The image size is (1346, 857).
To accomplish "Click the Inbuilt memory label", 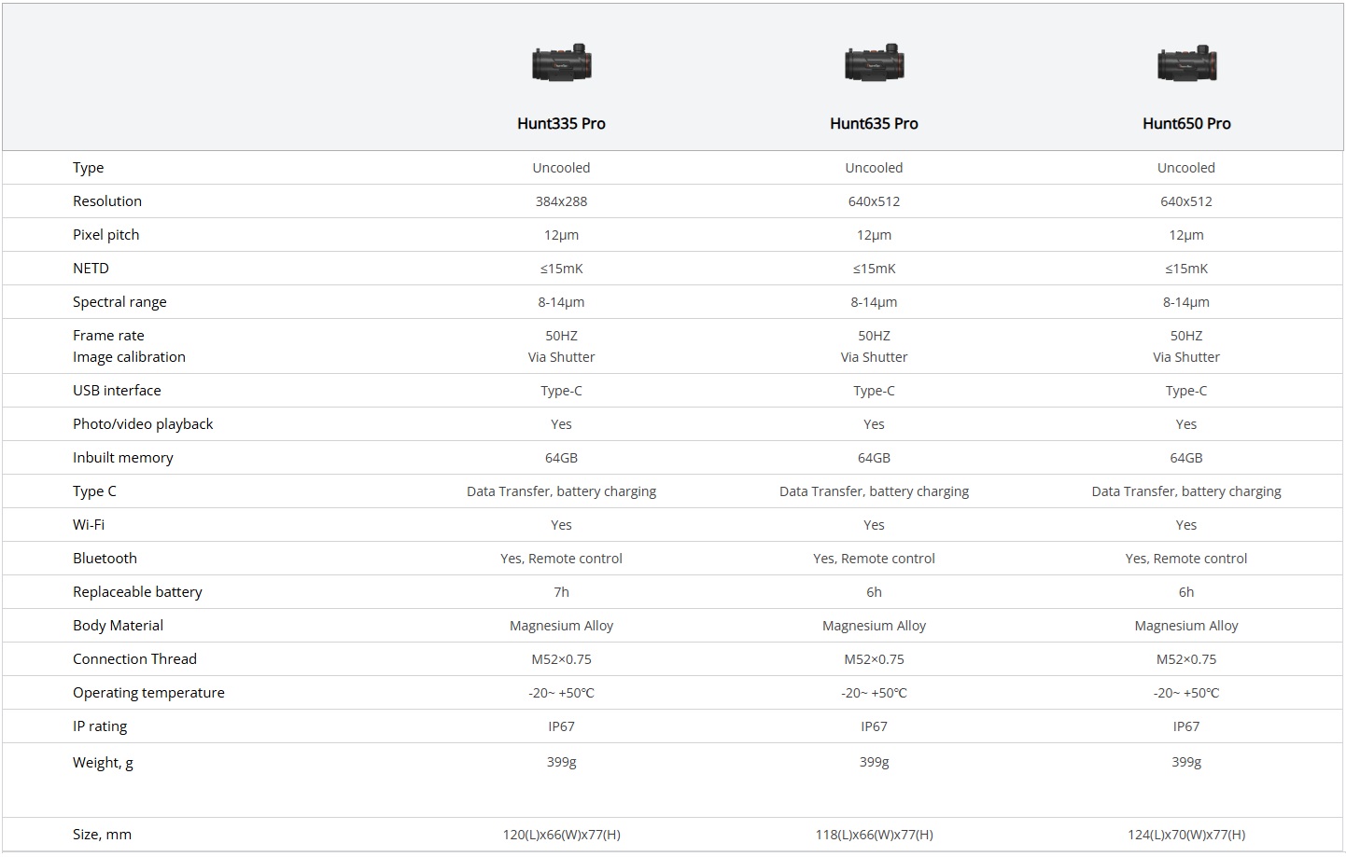I will pos(123,458).
